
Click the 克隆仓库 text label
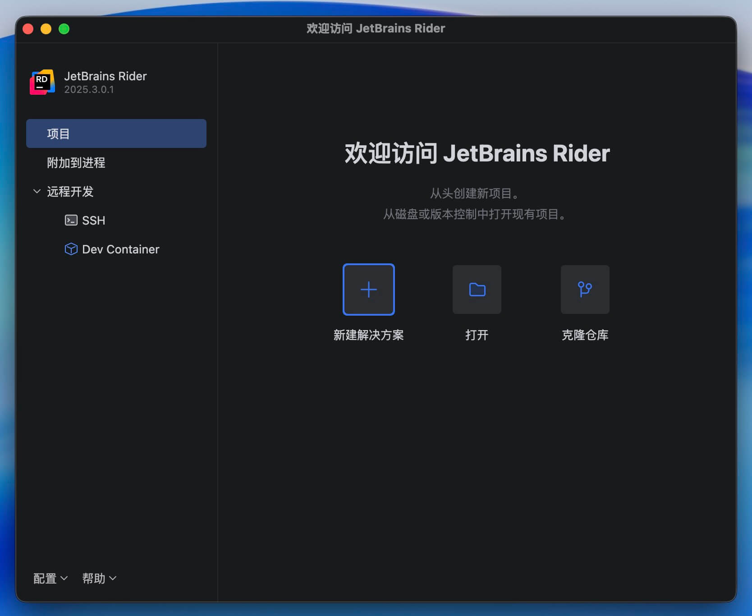click(x=585, y=335)
